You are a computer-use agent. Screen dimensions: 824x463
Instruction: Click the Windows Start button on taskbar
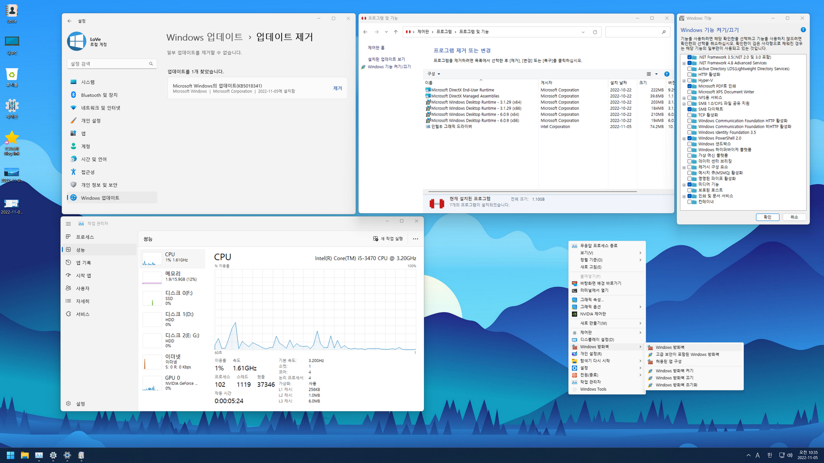click(10, 455)
